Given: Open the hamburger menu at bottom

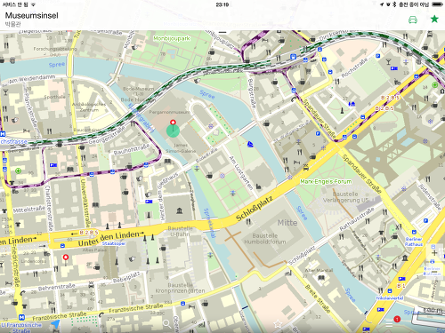Looking at the screenshot, I should point(389,323).
